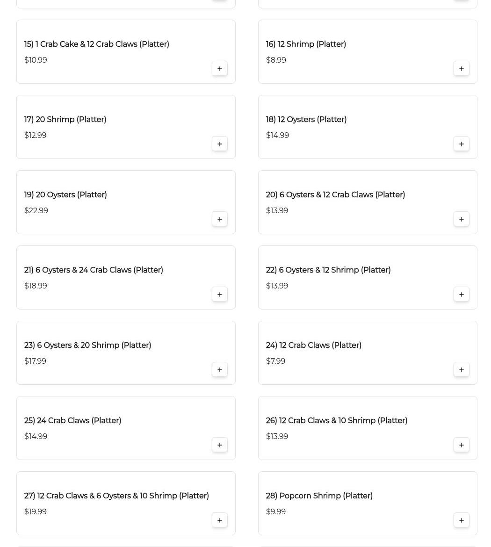Select the 25) 24 Crab Claws card

click(125, 428)
